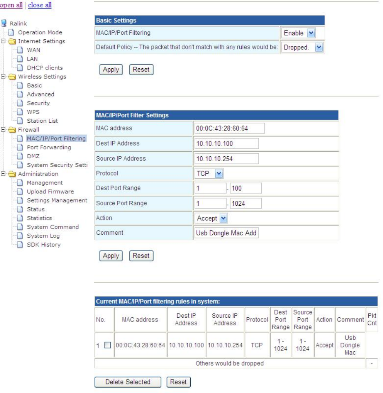This screenshot has height=393, width=383.
Task: Reset the MAC/IP/Port Filter Settings form
Action: pyautogui.click(x=141, y=256)
